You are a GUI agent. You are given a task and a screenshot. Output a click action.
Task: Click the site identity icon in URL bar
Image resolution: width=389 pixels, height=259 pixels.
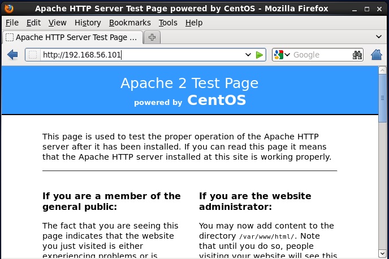pos(33,55)
